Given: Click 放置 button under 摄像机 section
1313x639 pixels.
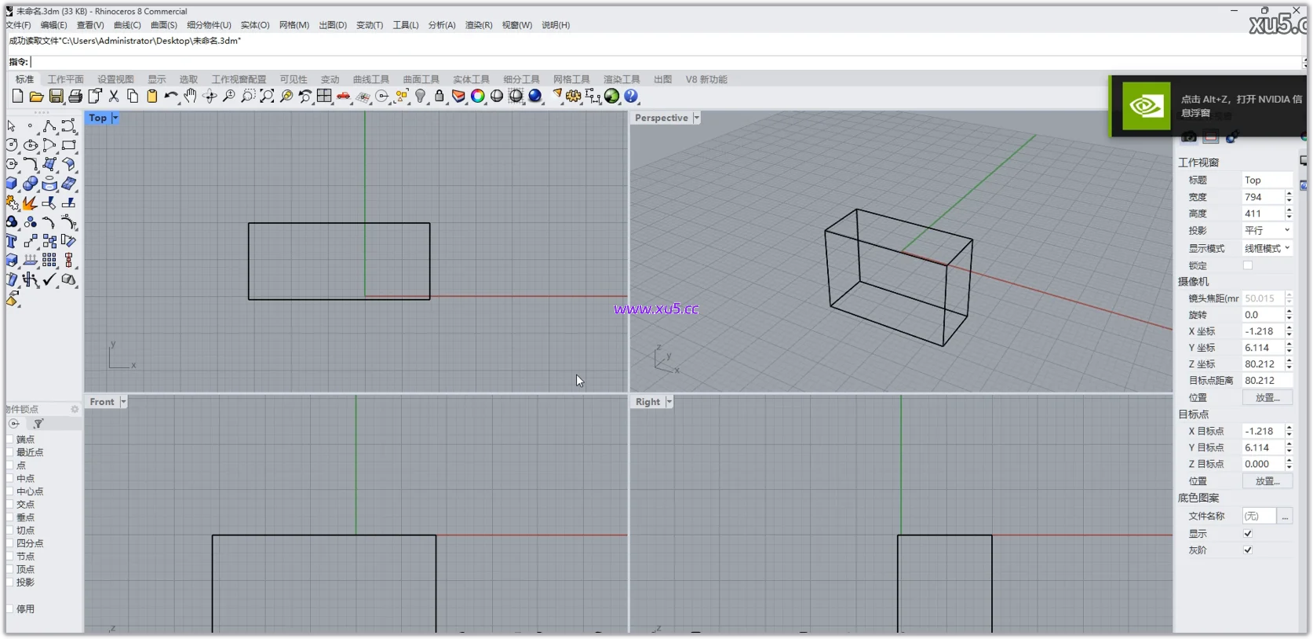Looking at the screenshot, I should pyautogui.click(x=1267, y=398).
